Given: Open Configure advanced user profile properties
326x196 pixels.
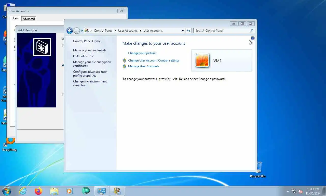Looking at the screenshot, I should pyautogui.click(x=90, y=73).
